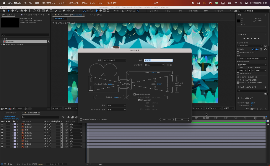The image size is (270, 166).
Task: Select the Eraser tool
Action: 64,11
